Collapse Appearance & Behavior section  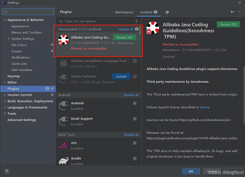pos(5,20)
